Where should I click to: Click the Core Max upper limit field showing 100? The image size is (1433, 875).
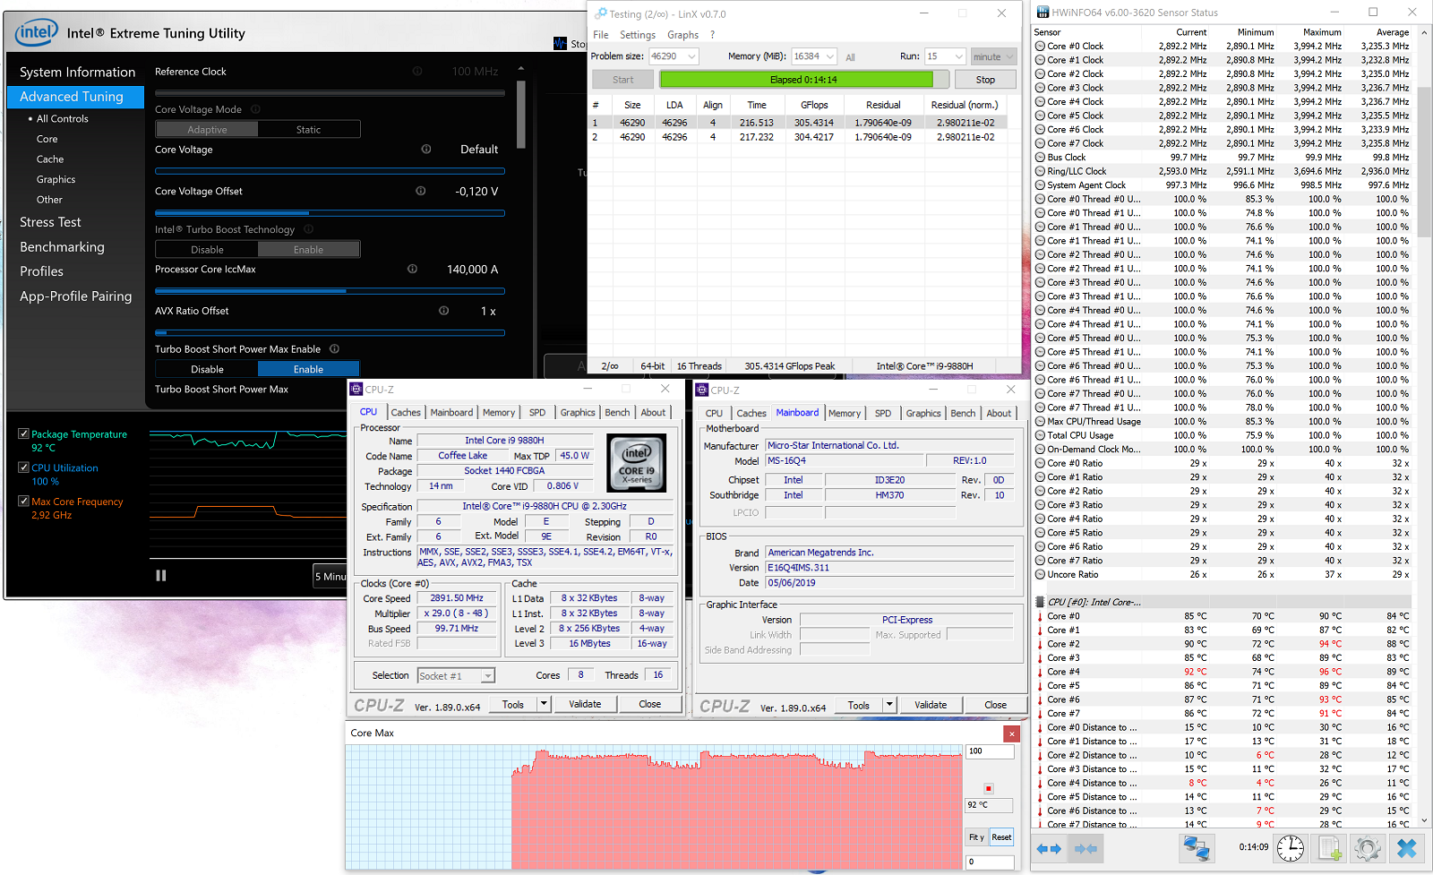tap(990, 751)
